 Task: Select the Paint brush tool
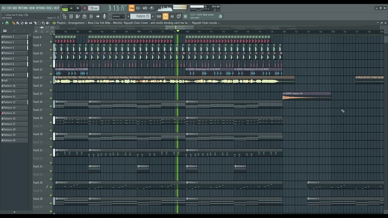point(18,23)
